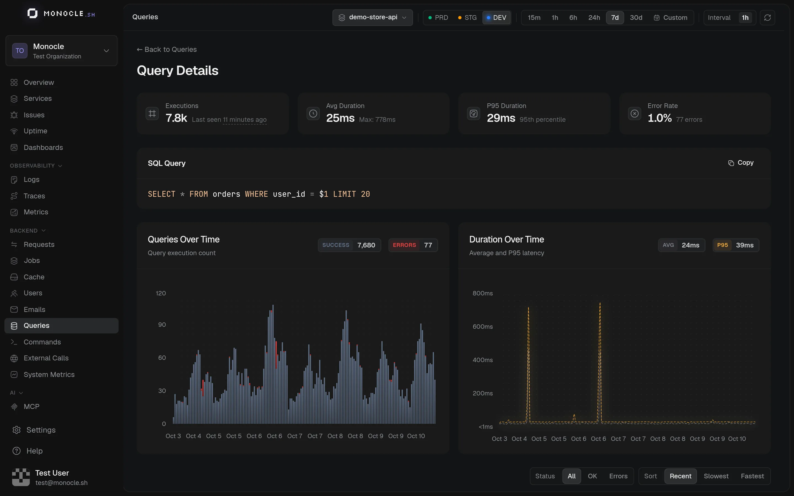Open Logs via its document icon

click(14, 180)
